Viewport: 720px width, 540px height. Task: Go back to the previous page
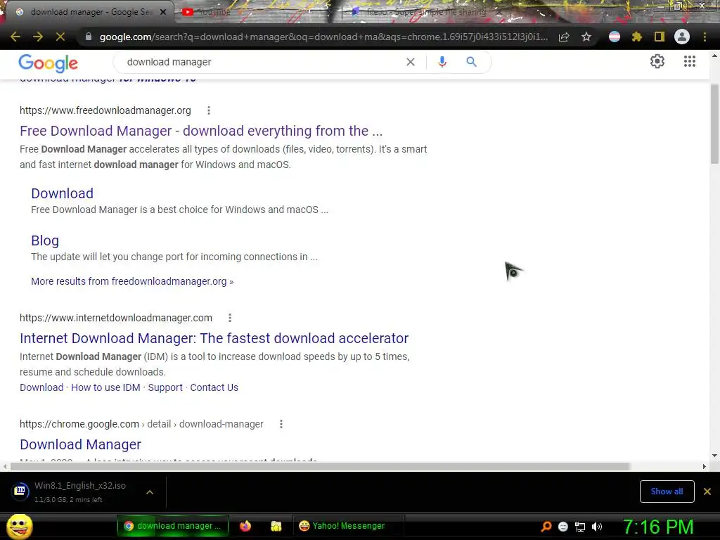[x=15, y=37]
